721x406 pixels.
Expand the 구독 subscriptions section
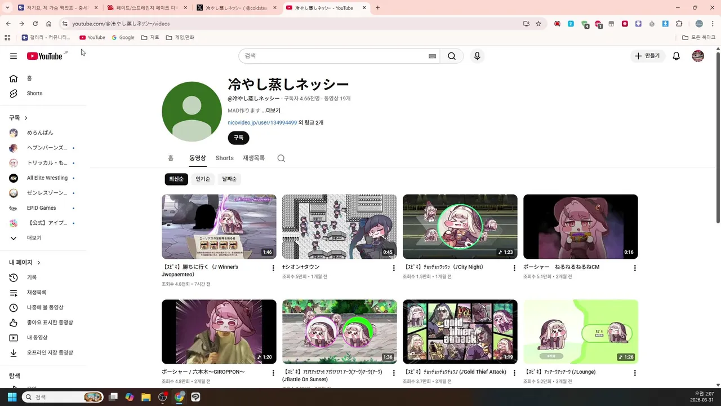pos(19,118)
